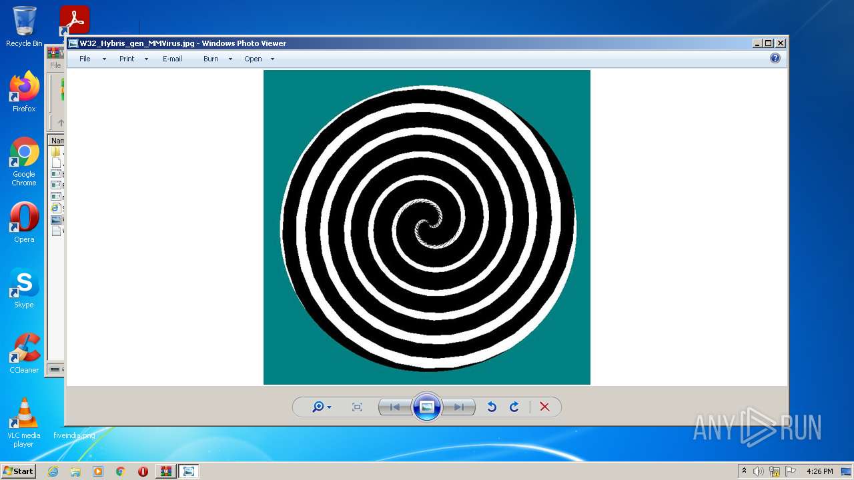
Task: Click the Photo Viewer title bar icon
Action: tap(73, 43)
